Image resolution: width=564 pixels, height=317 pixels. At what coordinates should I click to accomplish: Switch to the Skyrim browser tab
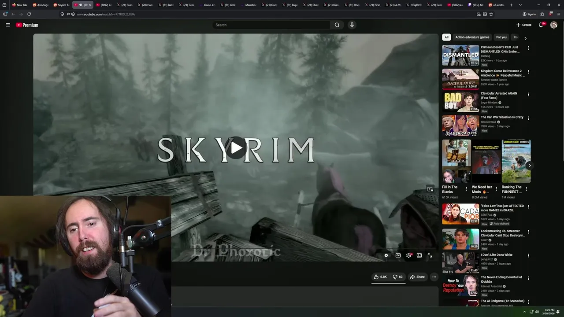click(61, 5)
